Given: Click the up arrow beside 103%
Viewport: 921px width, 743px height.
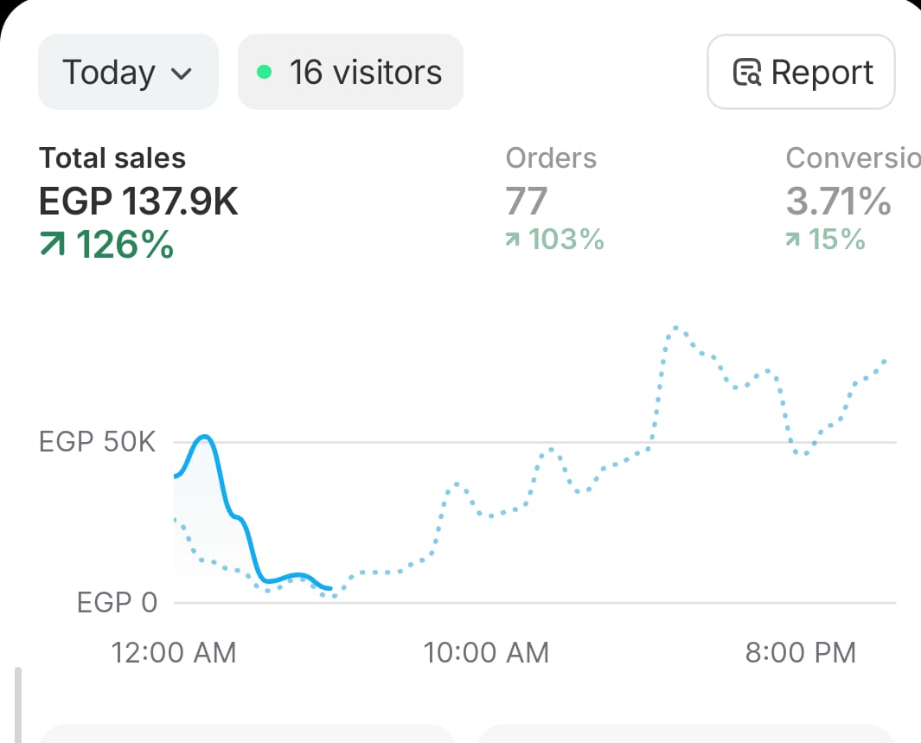Looking at the screenshot, I should click(513, 240).
